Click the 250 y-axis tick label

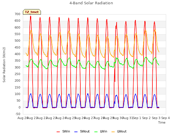(17, 74)
